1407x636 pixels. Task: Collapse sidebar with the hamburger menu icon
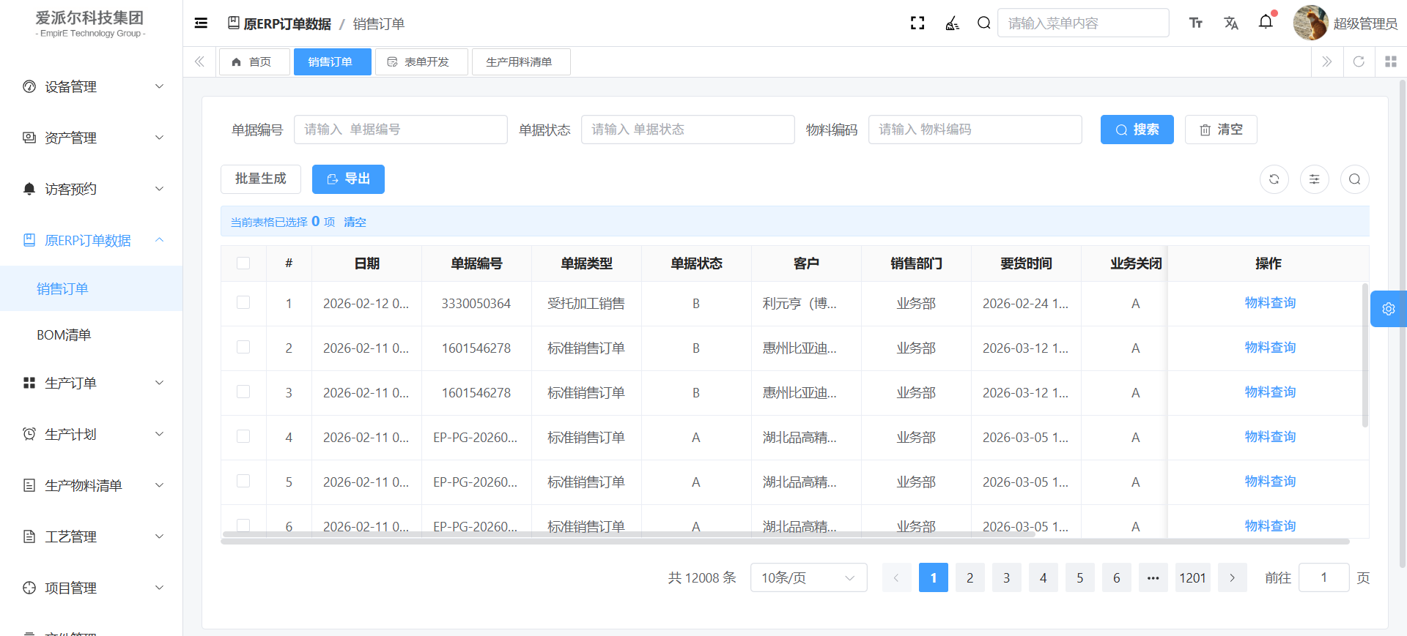coord(201,23)
